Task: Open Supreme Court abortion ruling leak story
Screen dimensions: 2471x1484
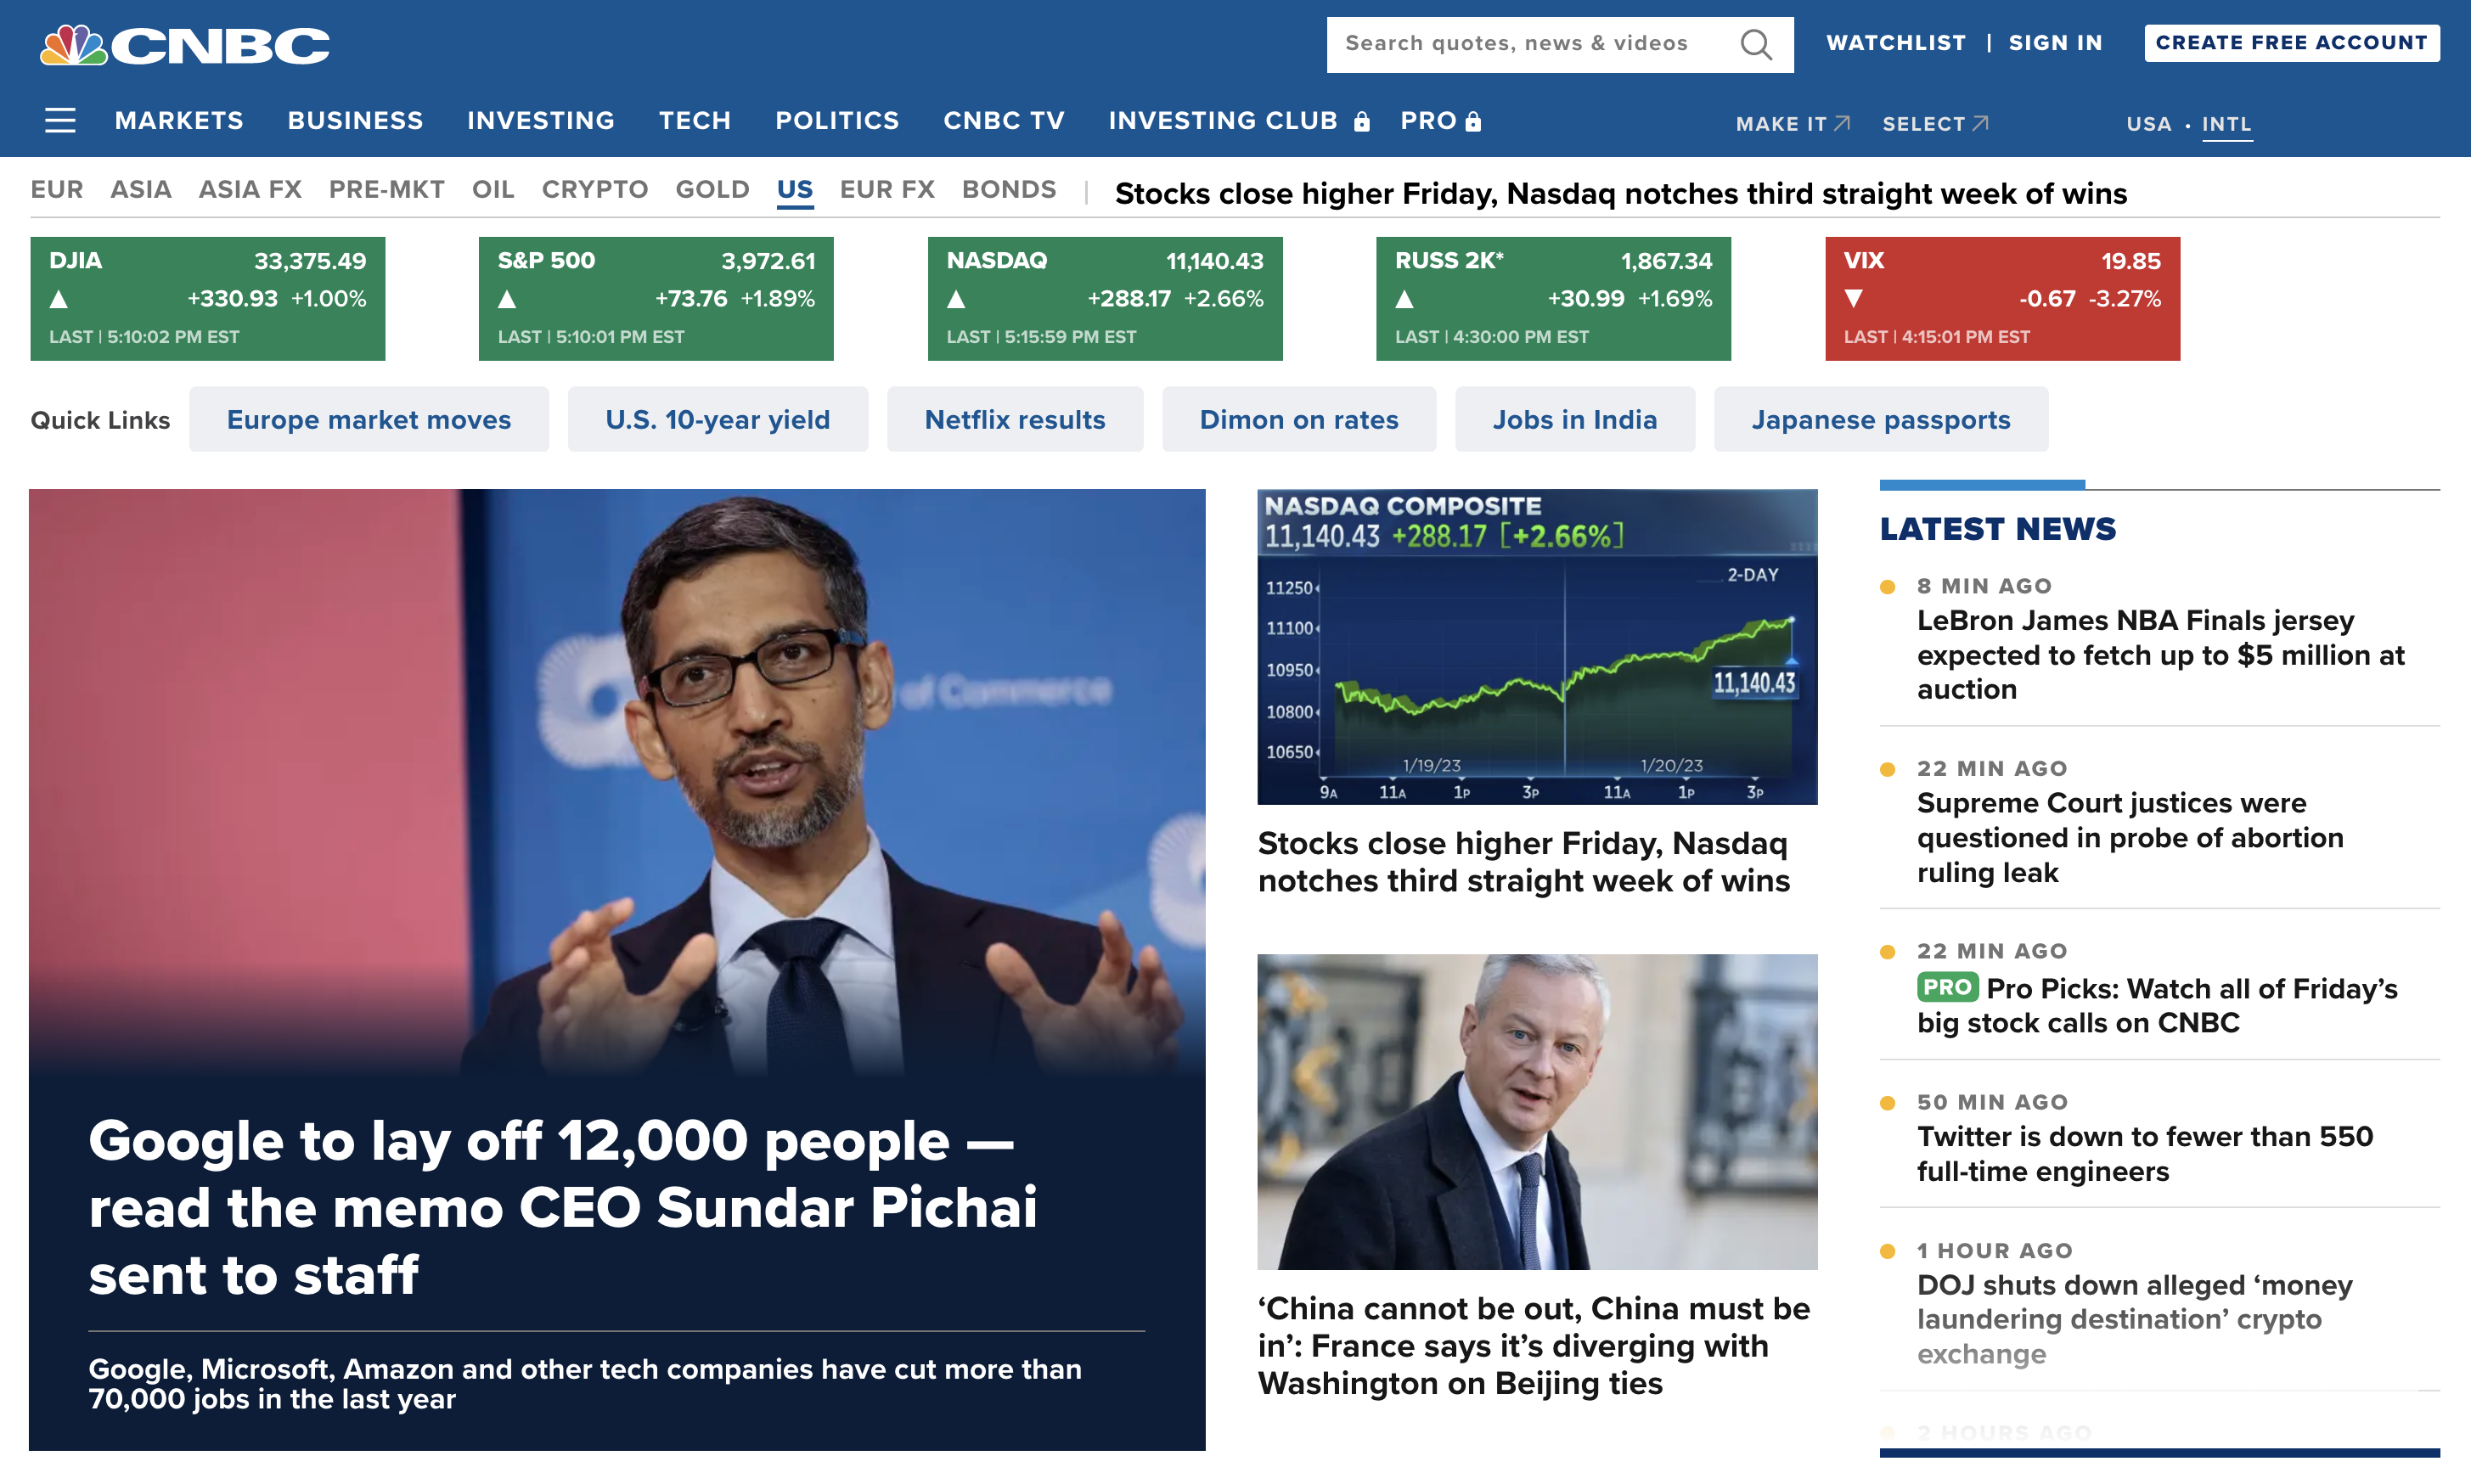Action: click(x=2130, y=838)
